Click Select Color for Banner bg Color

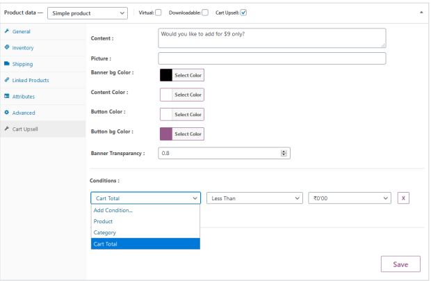click(x=188, y=75)
